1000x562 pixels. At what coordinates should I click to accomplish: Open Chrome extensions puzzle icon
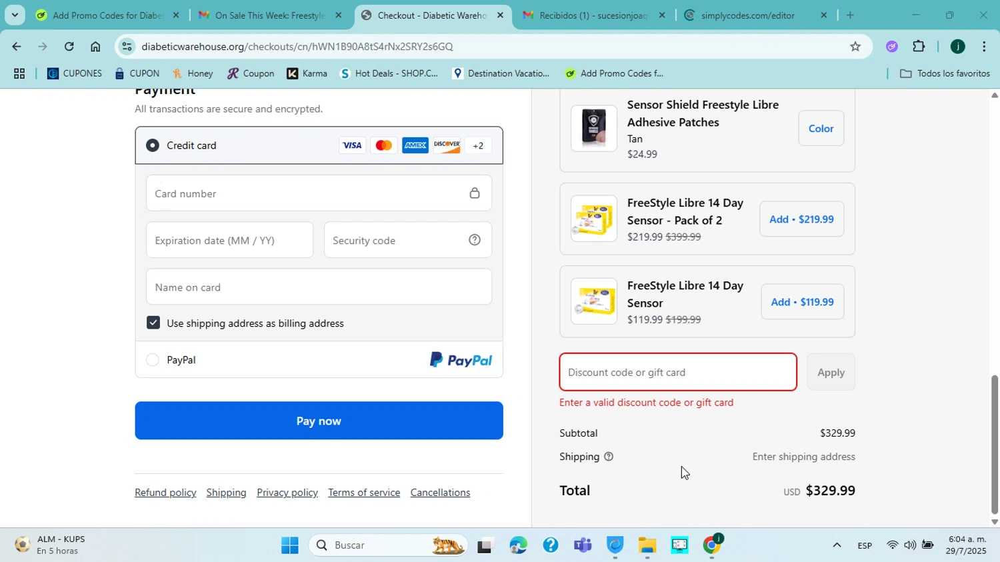pos(919,47)
